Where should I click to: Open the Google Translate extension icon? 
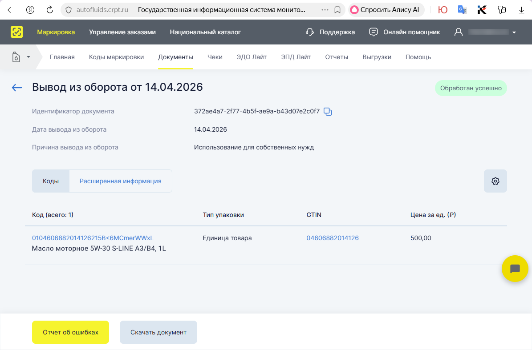coord(462,9)
